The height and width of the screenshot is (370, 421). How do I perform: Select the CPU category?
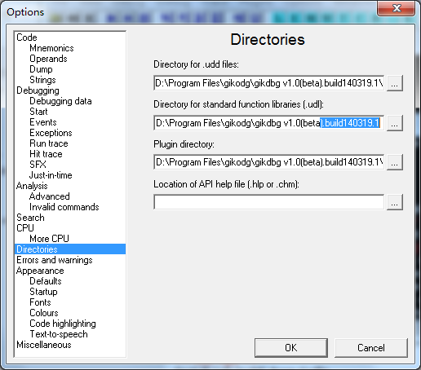pyautogui.click(x=25, y=228)
